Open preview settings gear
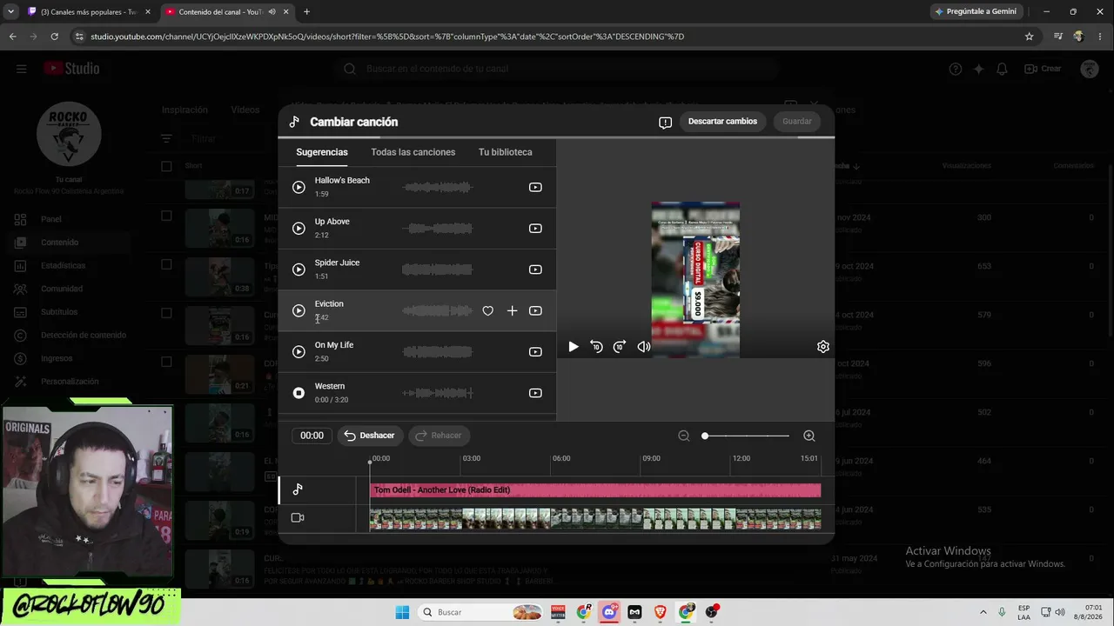1114x626 pixels. pos(823,347)
